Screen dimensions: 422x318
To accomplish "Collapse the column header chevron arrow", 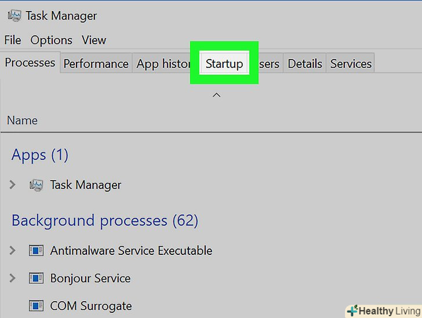I will 216,94.
